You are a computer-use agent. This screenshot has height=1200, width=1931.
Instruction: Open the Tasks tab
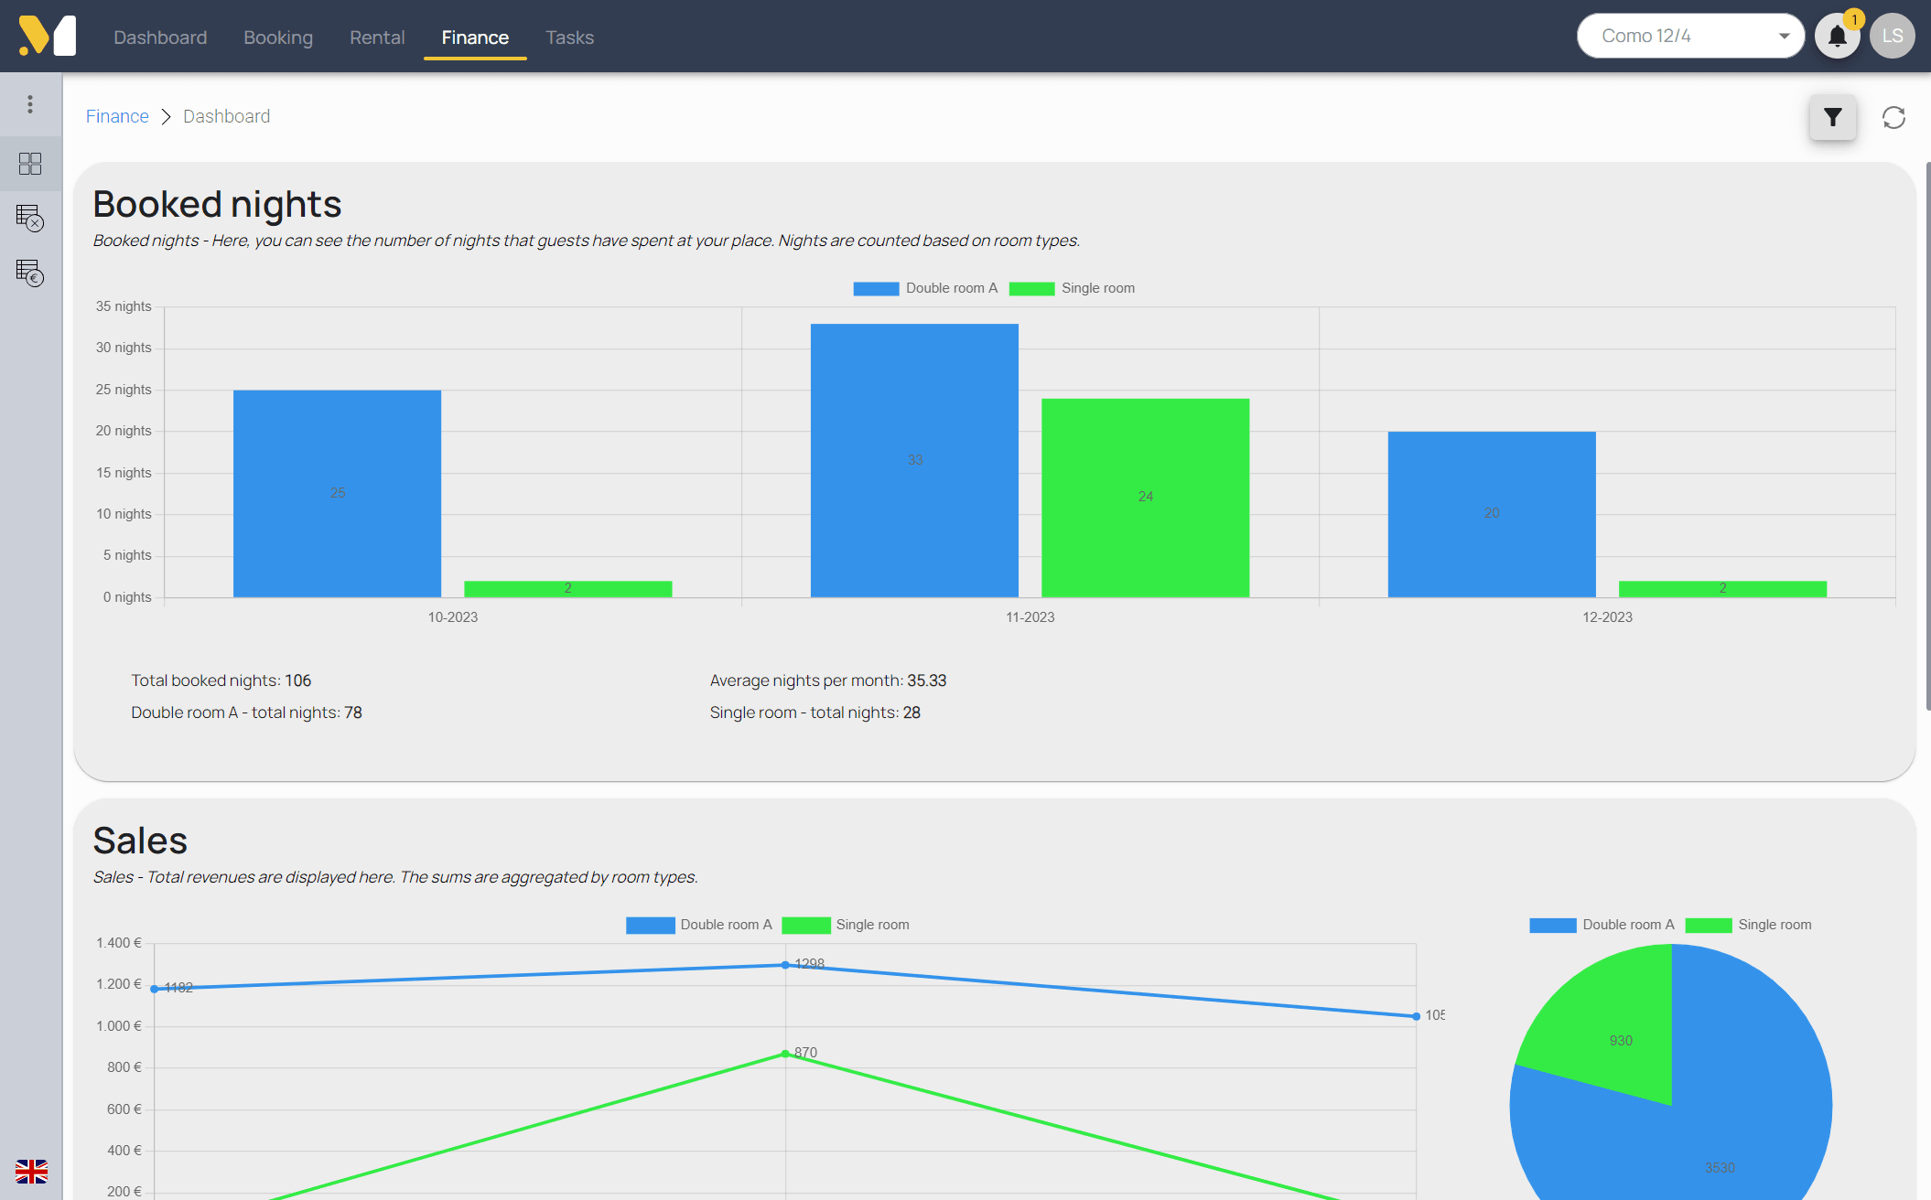click(569, 37)
